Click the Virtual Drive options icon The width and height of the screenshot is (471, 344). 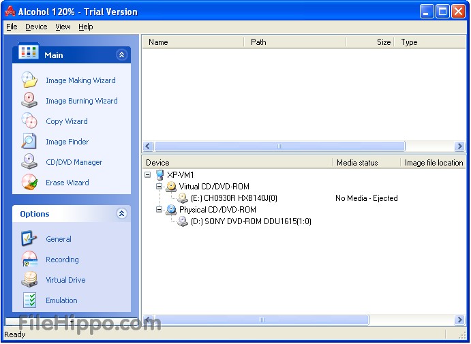click(x=29, y=279)
